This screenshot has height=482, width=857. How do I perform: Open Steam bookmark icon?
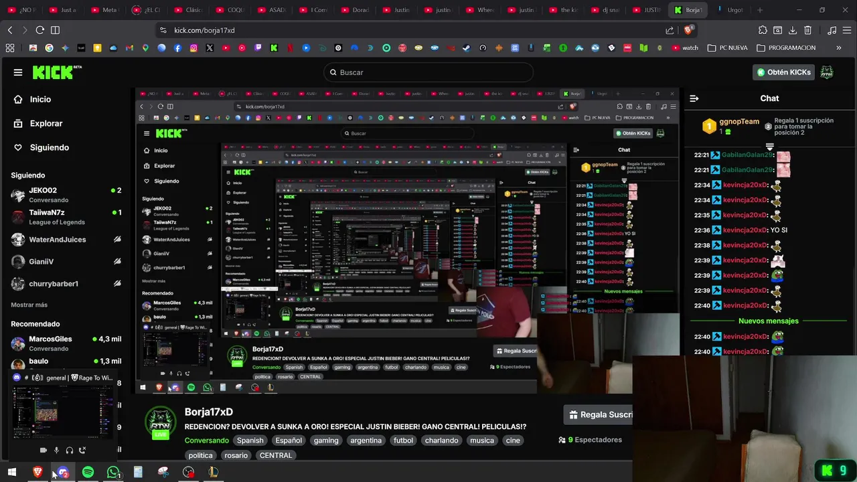466,48
